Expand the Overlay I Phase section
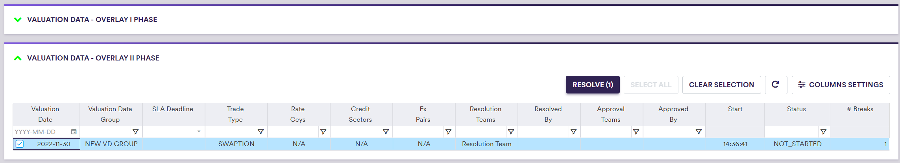 18,20
